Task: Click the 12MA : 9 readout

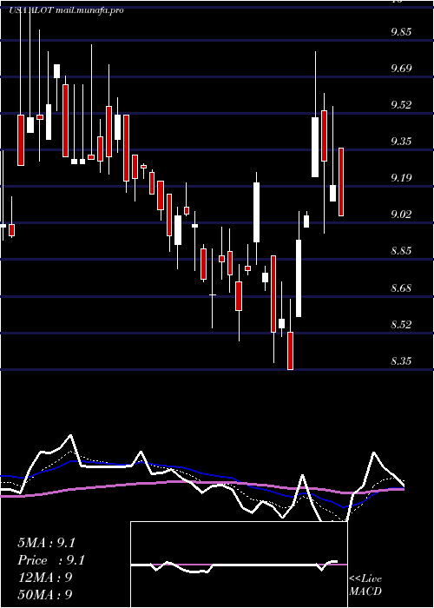Action: [x=45, y=578]
